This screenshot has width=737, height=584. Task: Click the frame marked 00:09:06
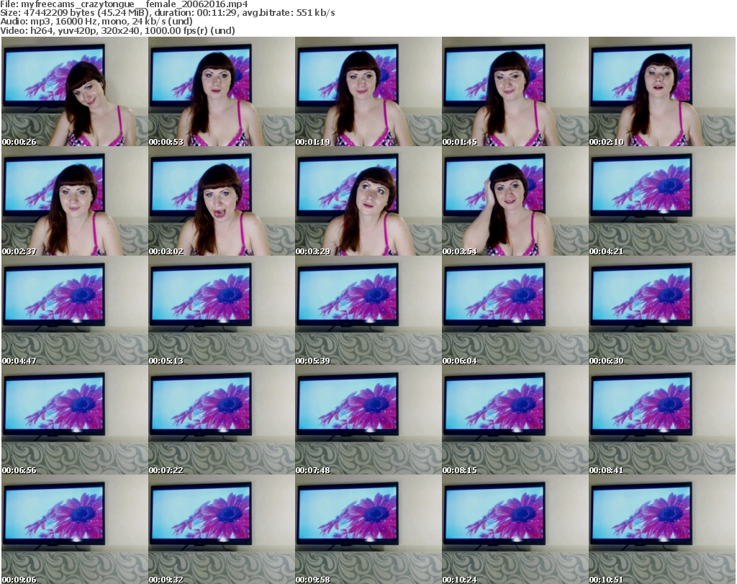(75, 529)
